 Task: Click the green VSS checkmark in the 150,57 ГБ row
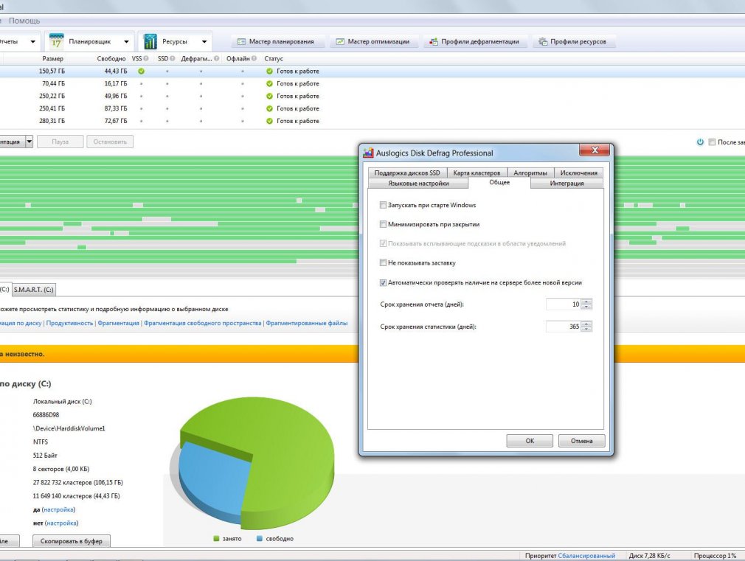click(x=141, y=72)
